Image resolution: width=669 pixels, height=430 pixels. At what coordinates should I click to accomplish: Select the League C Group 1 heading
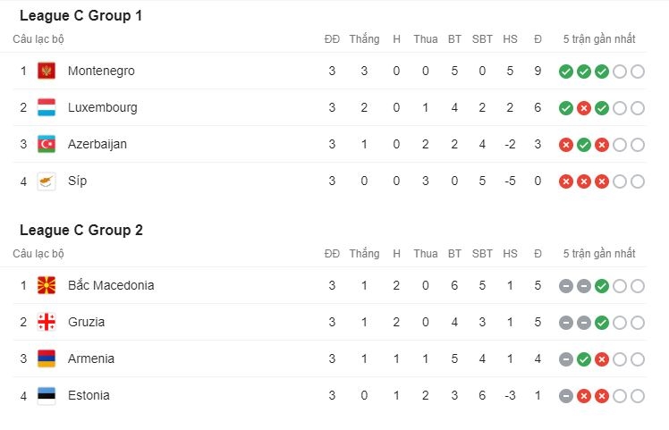(x=80, y=15)
